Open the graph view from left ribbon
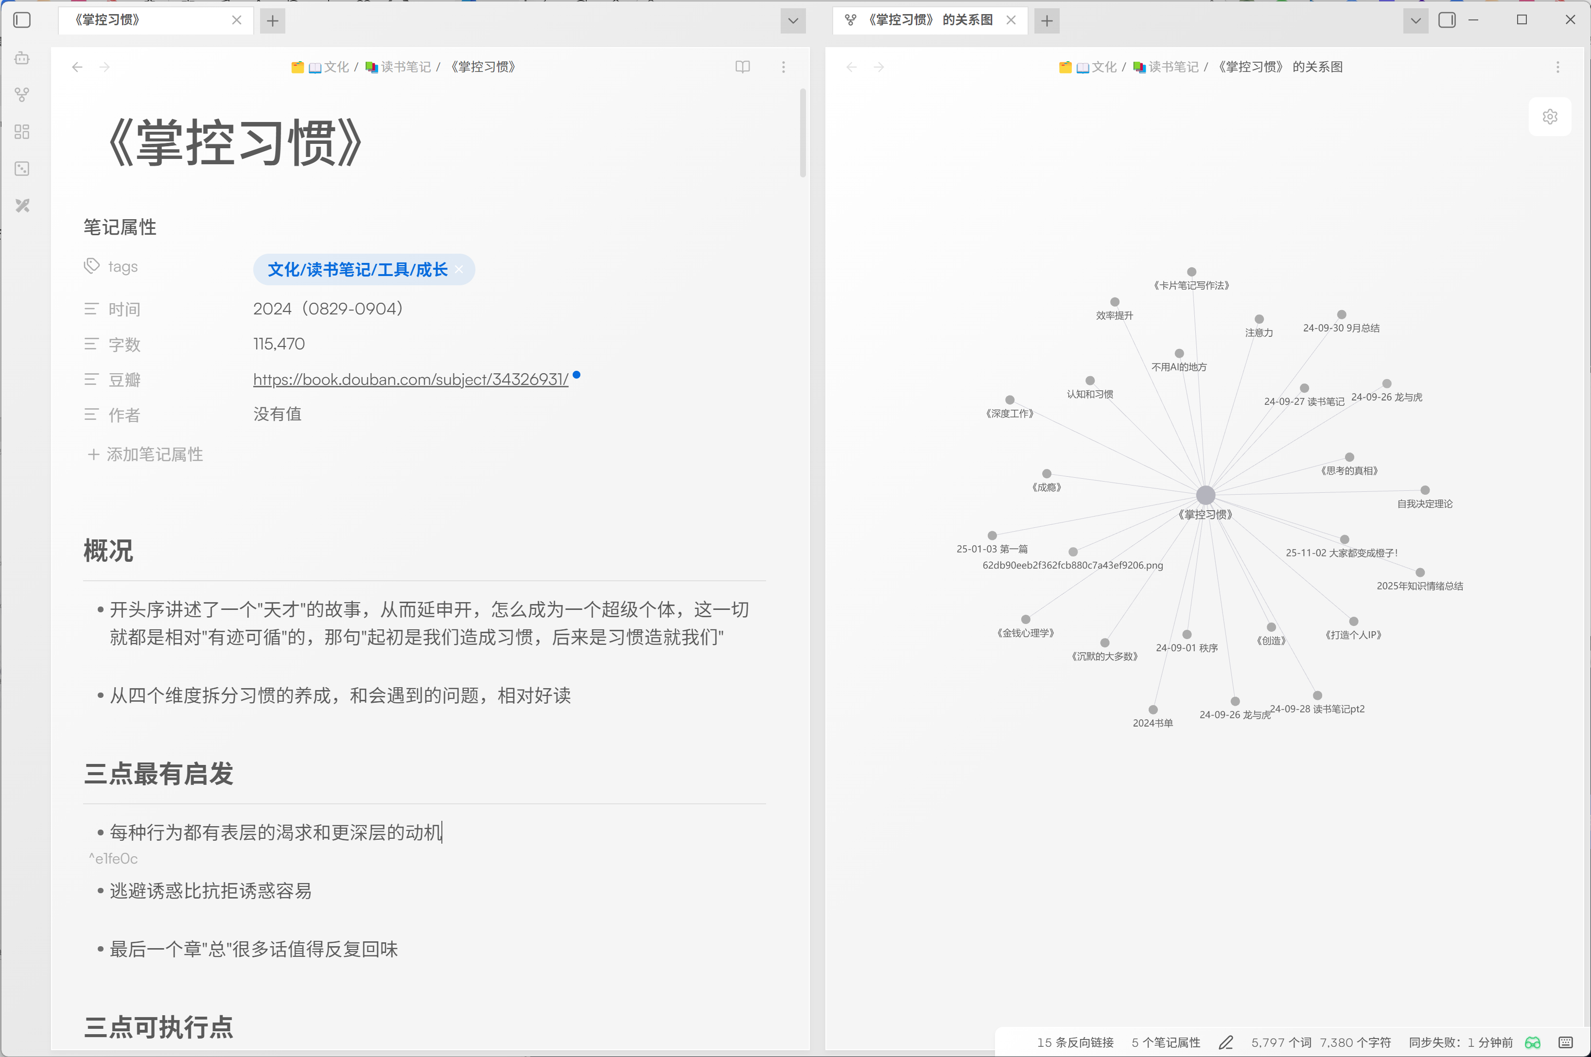Image resolution: width=1591 pixels, height=1057 pixels. point(22,95)
